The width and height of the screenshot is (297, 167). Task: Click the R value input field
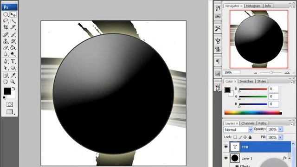(x=274, y=89)
